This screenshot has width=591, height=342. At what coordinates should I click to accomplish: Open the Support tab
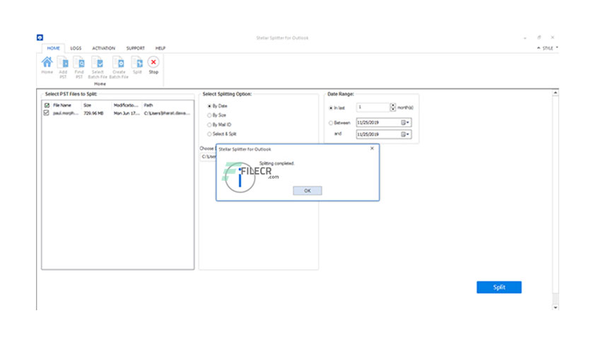135,48
